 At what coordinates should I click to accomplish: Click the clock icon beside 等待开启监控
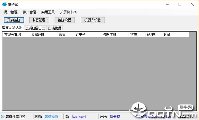point(3,116)
